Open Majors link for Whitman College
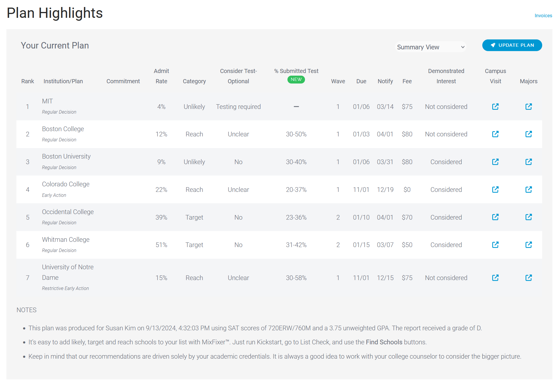Screen dimensions: 553x382 click(528, 245)
